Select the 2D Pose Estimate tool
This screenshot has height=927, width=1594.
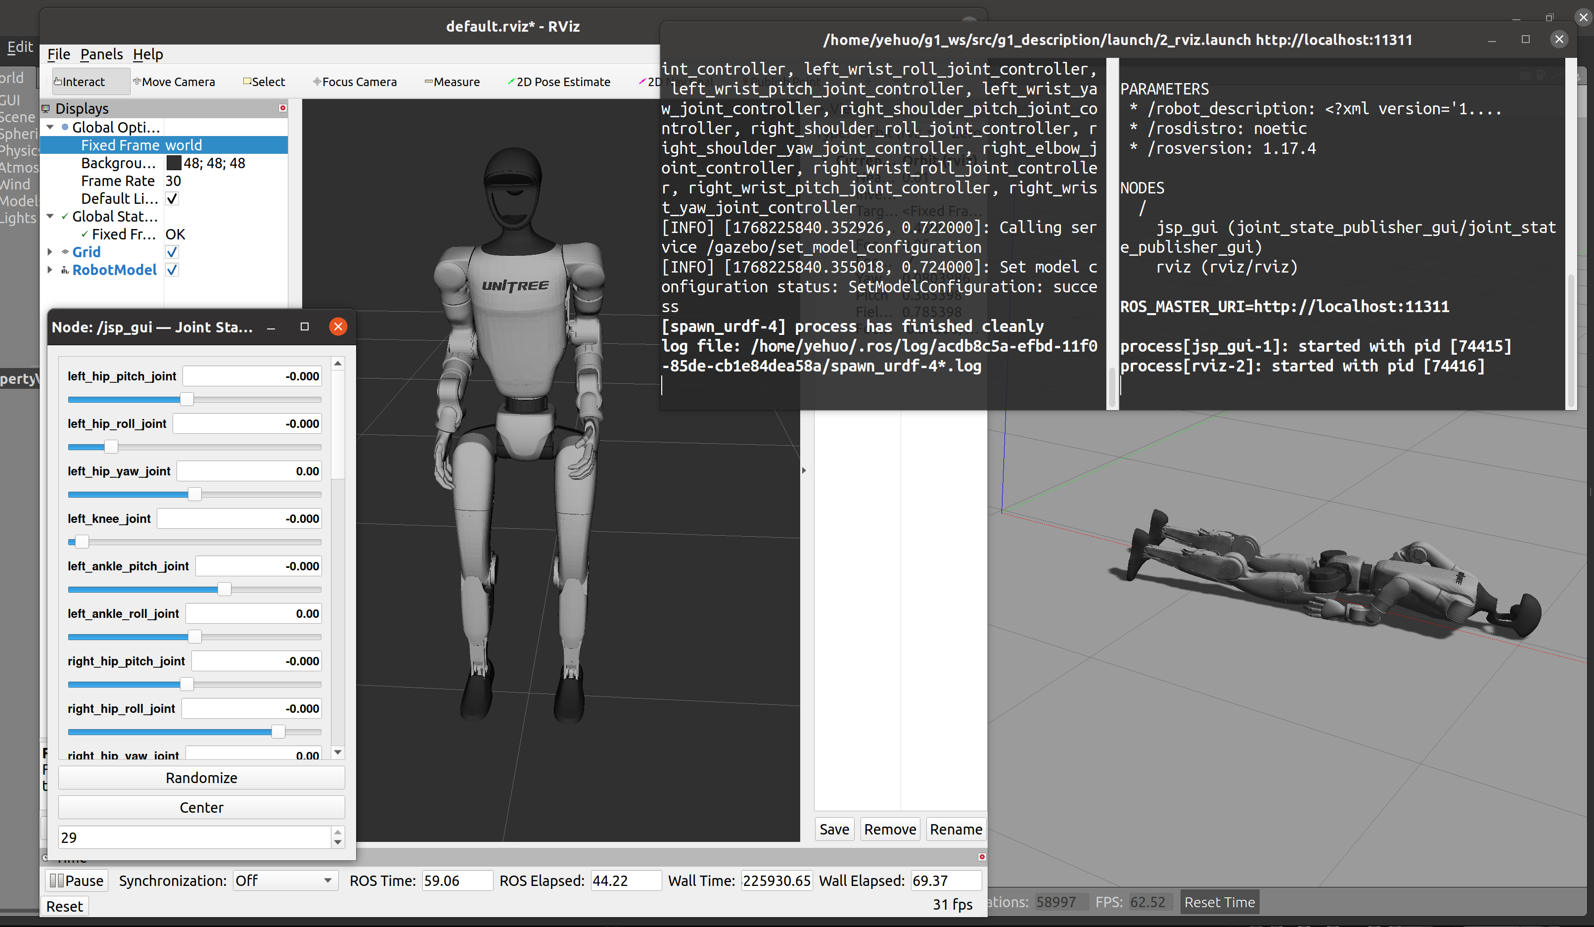pos(558,82)
